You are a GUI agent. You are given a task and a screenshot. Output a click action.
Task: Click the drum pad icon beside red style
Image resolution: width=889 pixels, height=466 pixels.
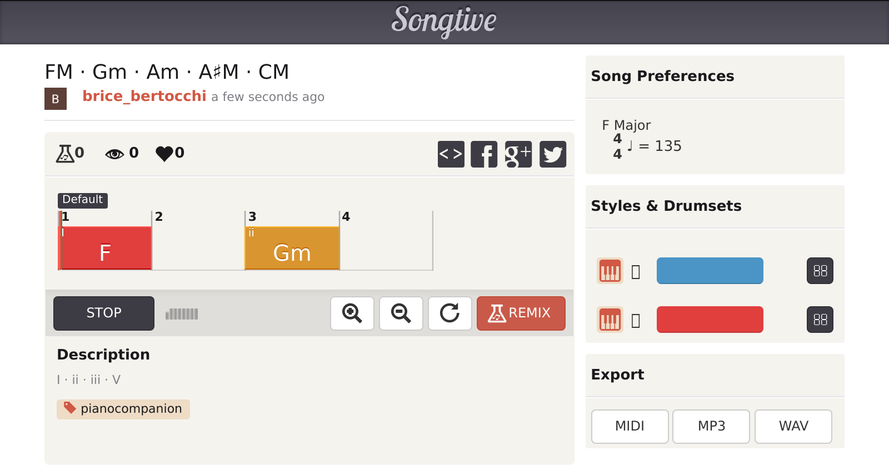click(x=820, y=320)
